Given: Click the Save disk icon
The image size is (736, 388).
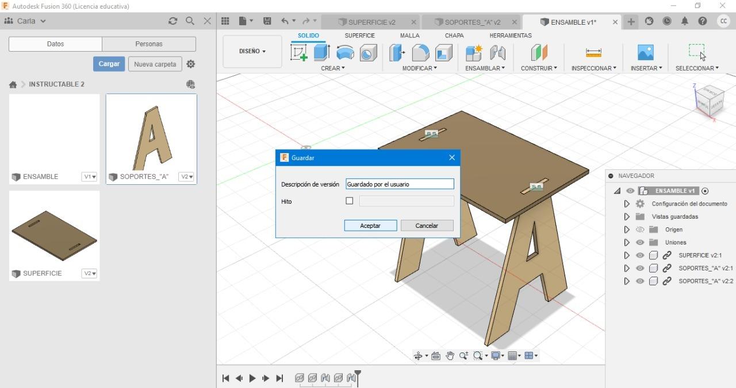Looking at the screenshot, I should (x=267, y=21).
